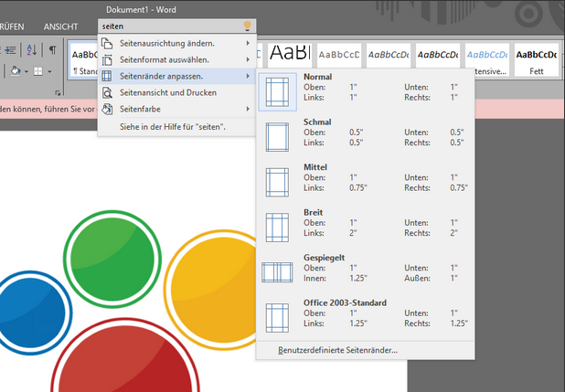Viewport: 565px width, 392px height.
Task: Click the increase indent icon
Action: 10,49
